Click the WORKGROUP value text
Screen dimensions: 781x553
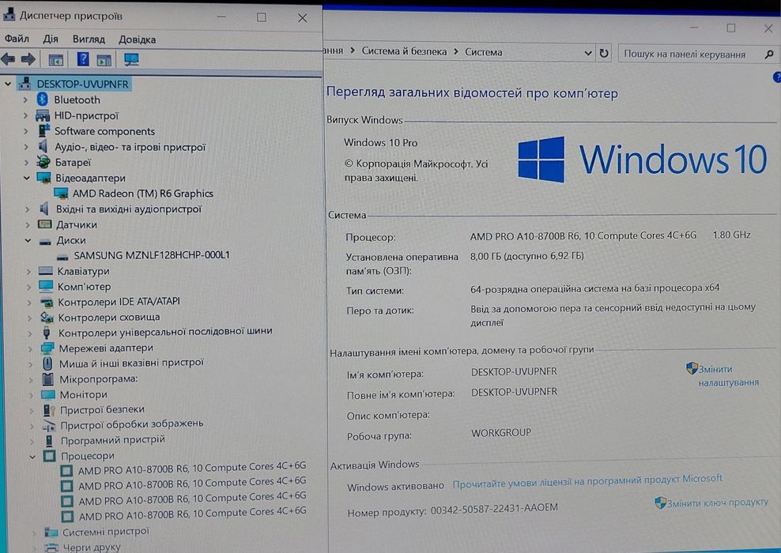click(501, 433)
